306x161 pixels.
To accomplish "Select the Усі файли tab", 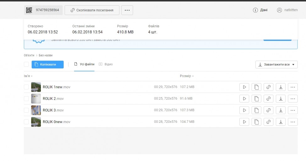I will tap(84, 64).
